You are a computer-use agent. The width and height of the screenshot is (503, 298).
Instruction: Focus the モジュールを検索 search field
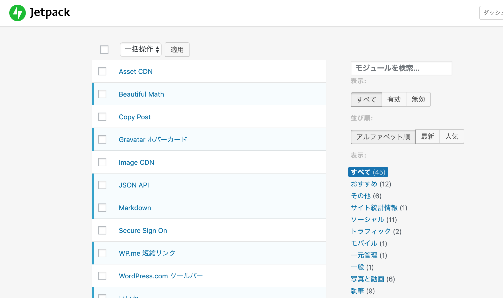point(402,68)
